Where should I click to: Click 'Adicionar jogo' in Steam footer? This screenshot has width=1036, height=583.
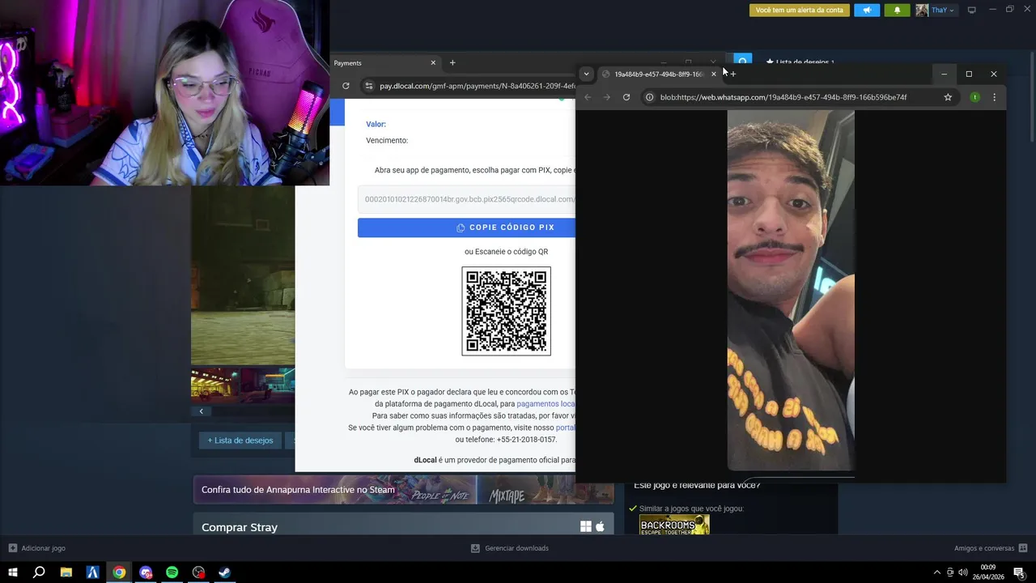[37, 548]
